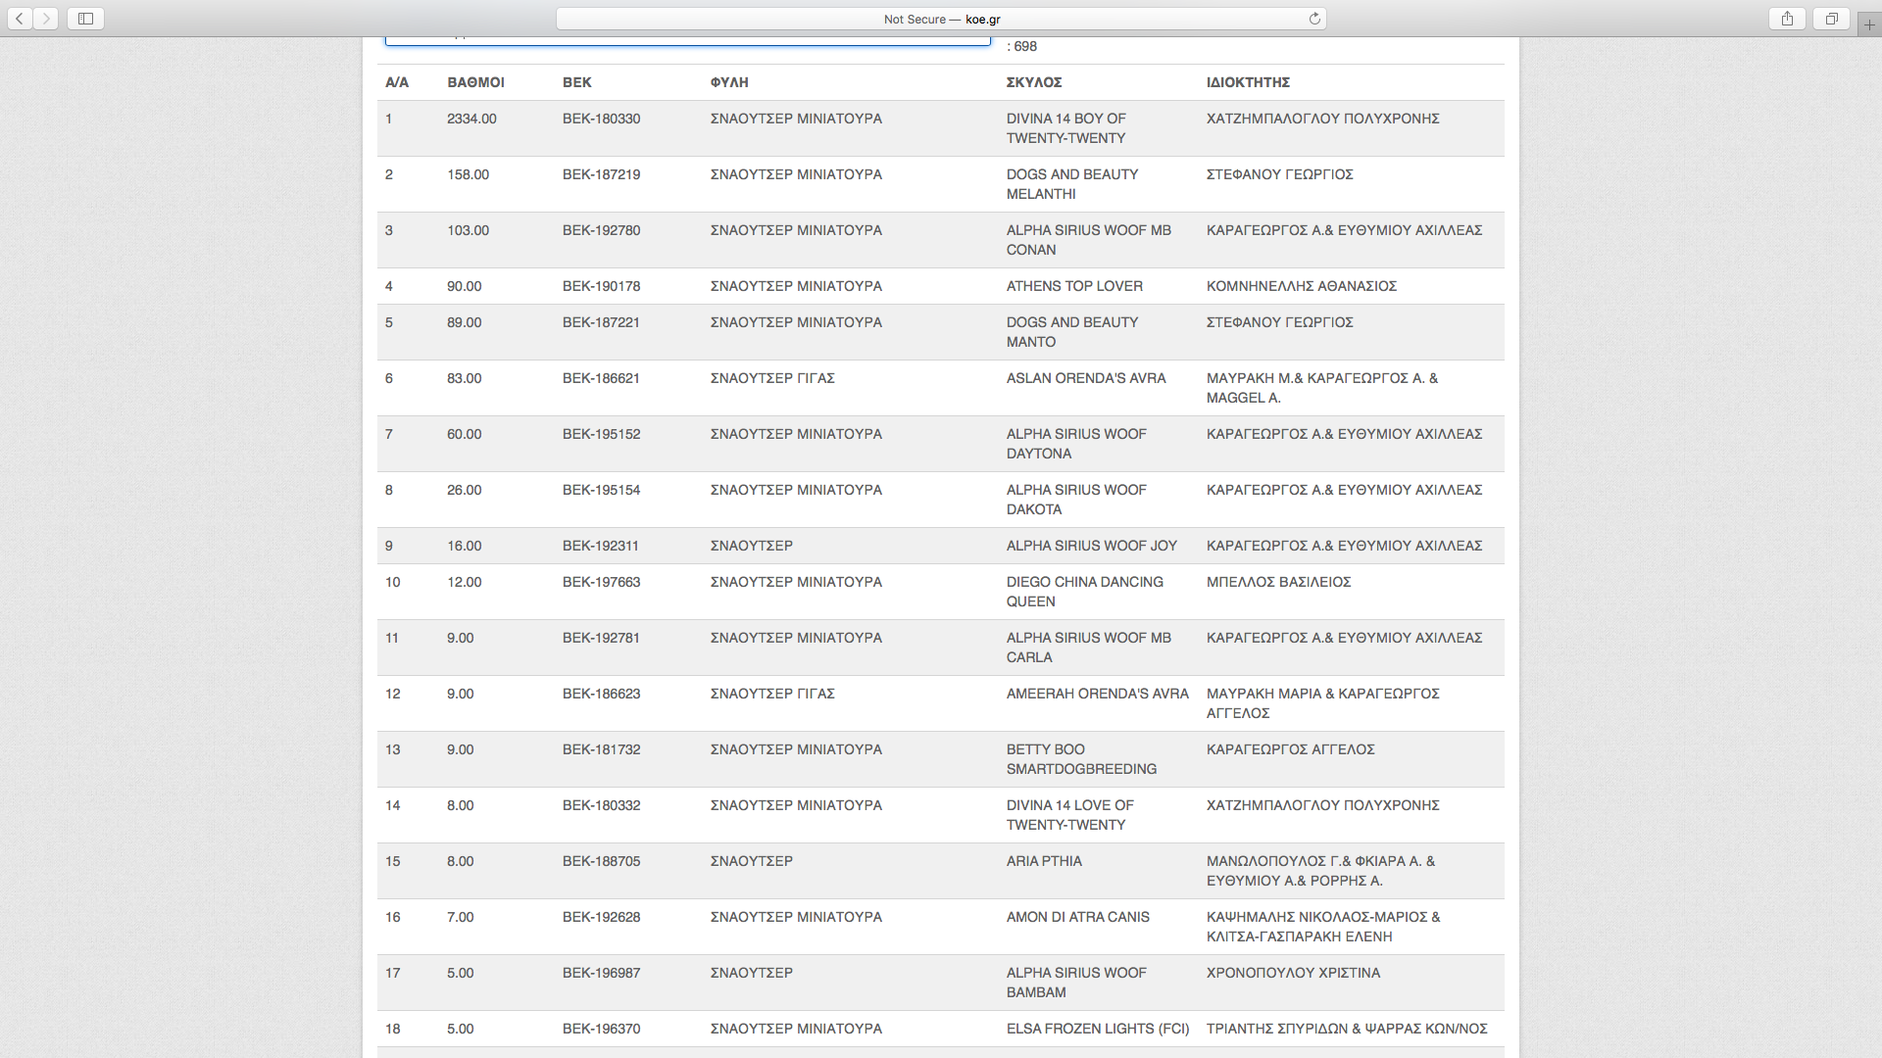Image resolution: width=1882 pixels, height=1058 pixels.
Task: Select dog ALPHA SIRIUS WOOF DAKOTA
Action: [x=1076, y=500]
